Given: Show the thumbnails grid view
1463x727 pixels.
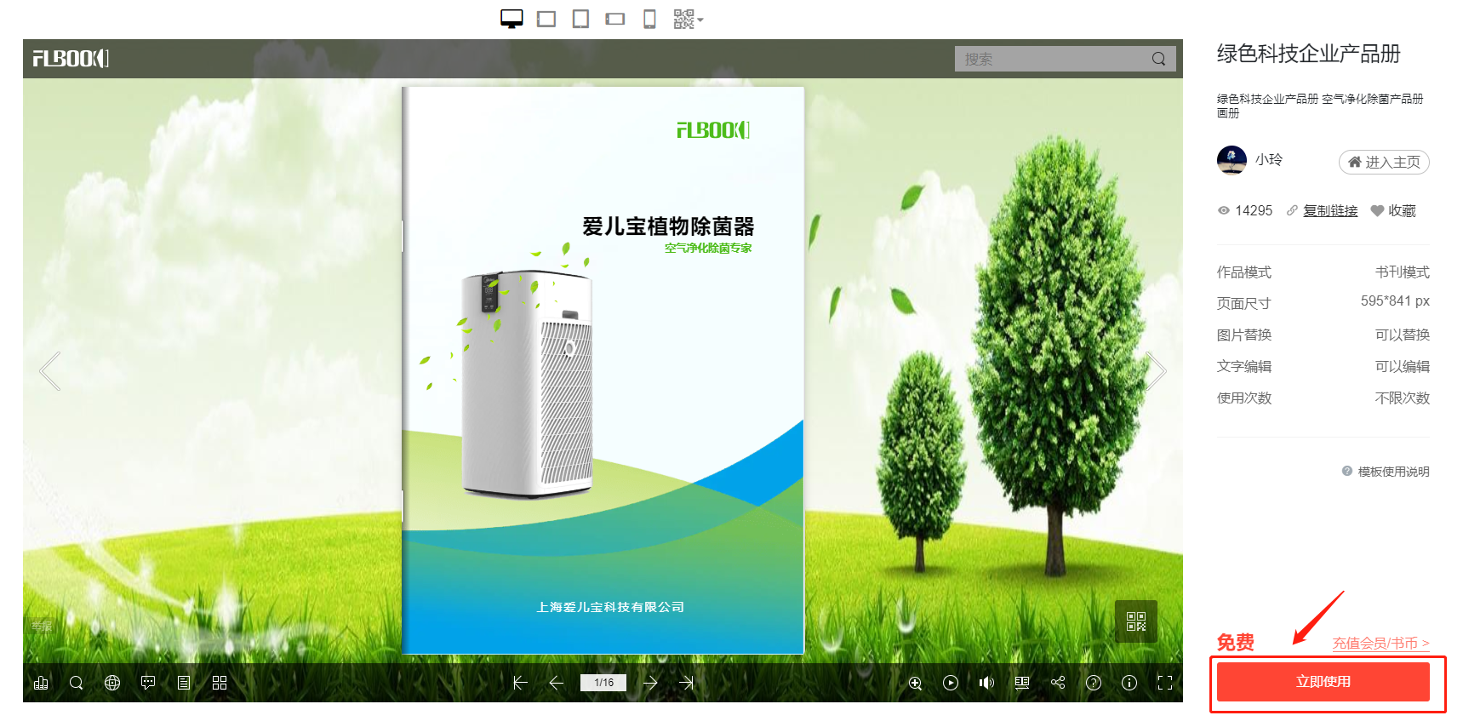Looking at the screenshot, I should [x=220, y=683].
